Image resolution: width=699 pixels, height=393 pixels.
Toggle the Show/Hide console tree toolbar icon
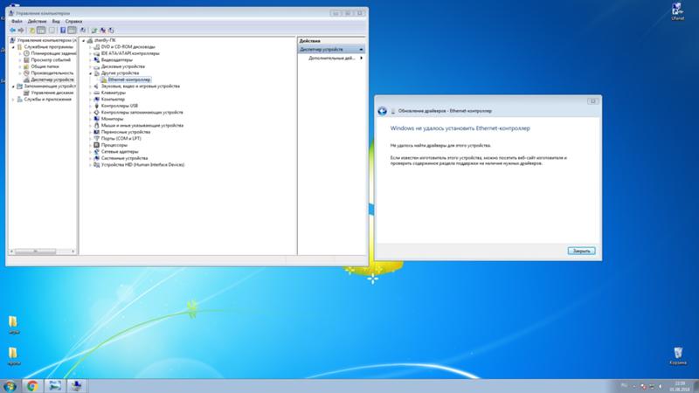pos(41,31)
